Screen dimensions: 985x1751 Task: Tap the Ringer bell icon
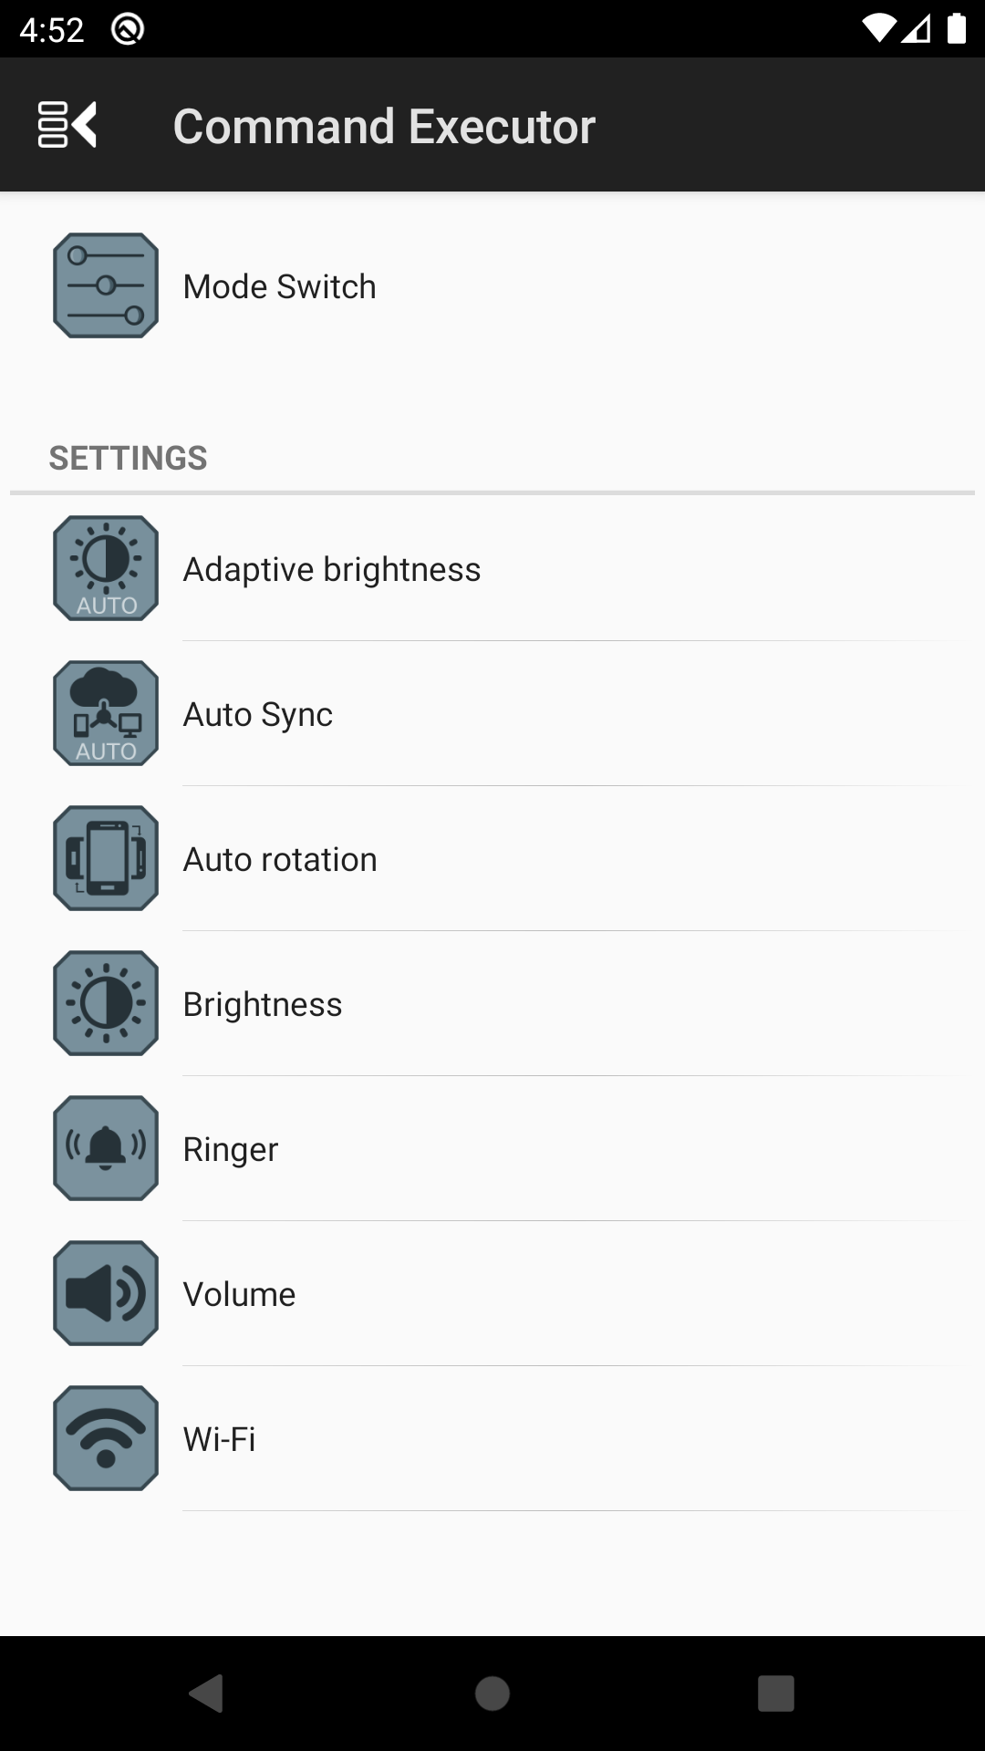pos(106,1149)
